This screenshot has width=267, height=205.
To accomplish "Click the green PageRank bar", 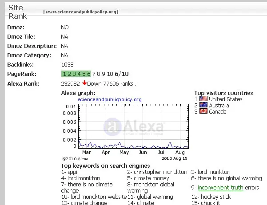I will click(x=76, y=74).
